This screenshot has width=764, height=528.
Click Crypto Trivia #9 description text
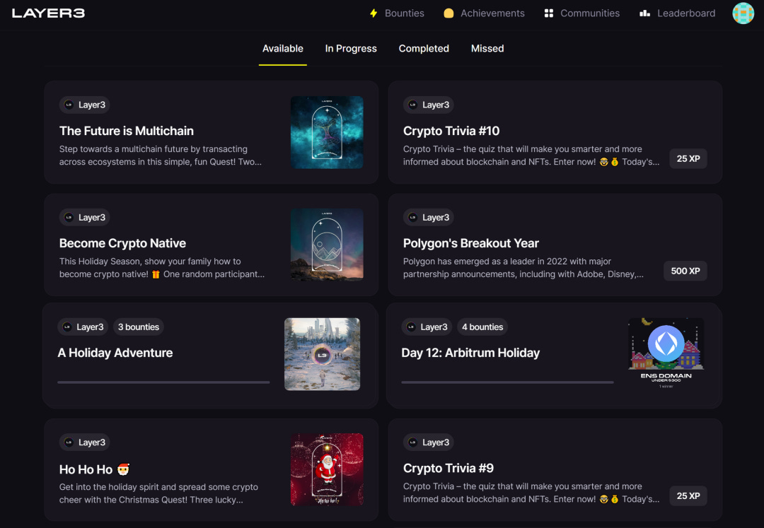(531, 493)
